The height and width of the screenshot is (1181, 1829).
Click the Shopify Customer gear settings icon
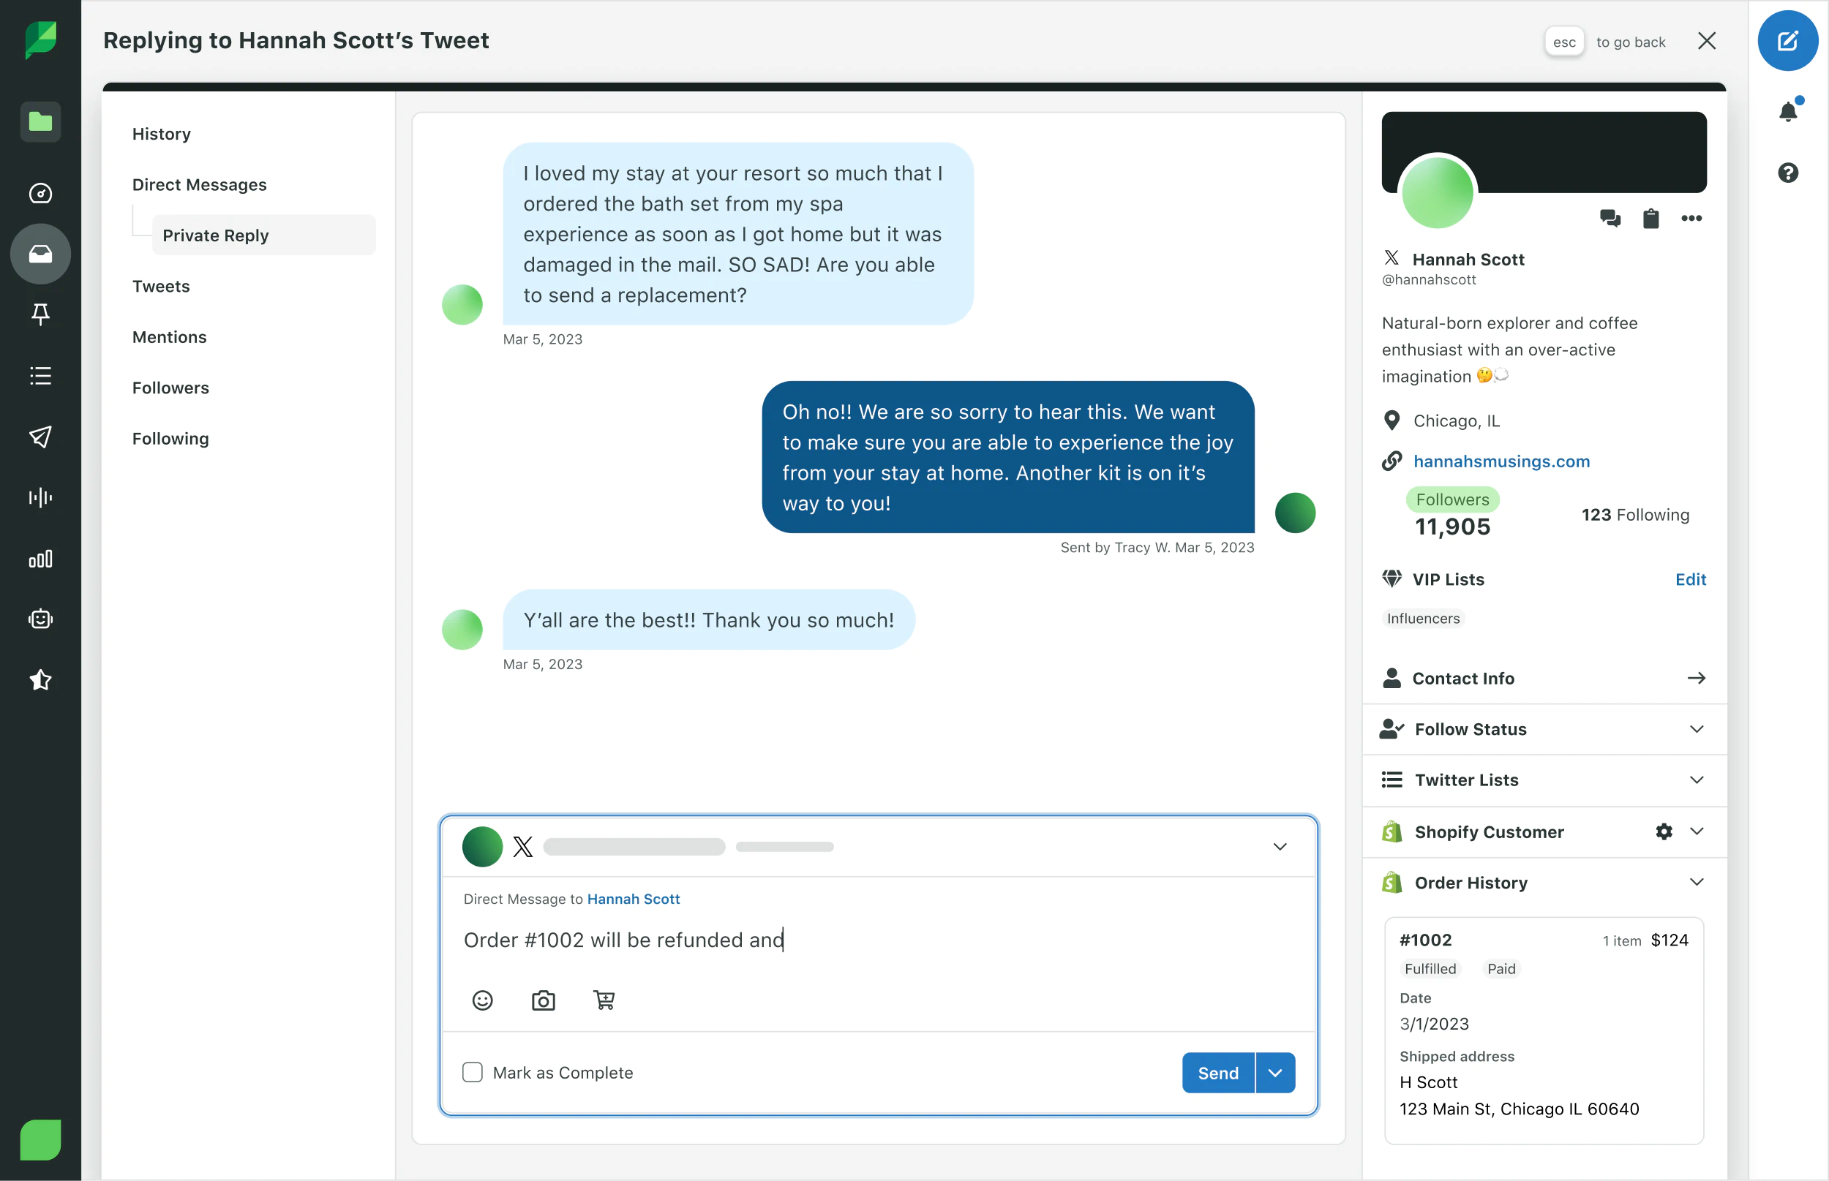point(1664,831)
